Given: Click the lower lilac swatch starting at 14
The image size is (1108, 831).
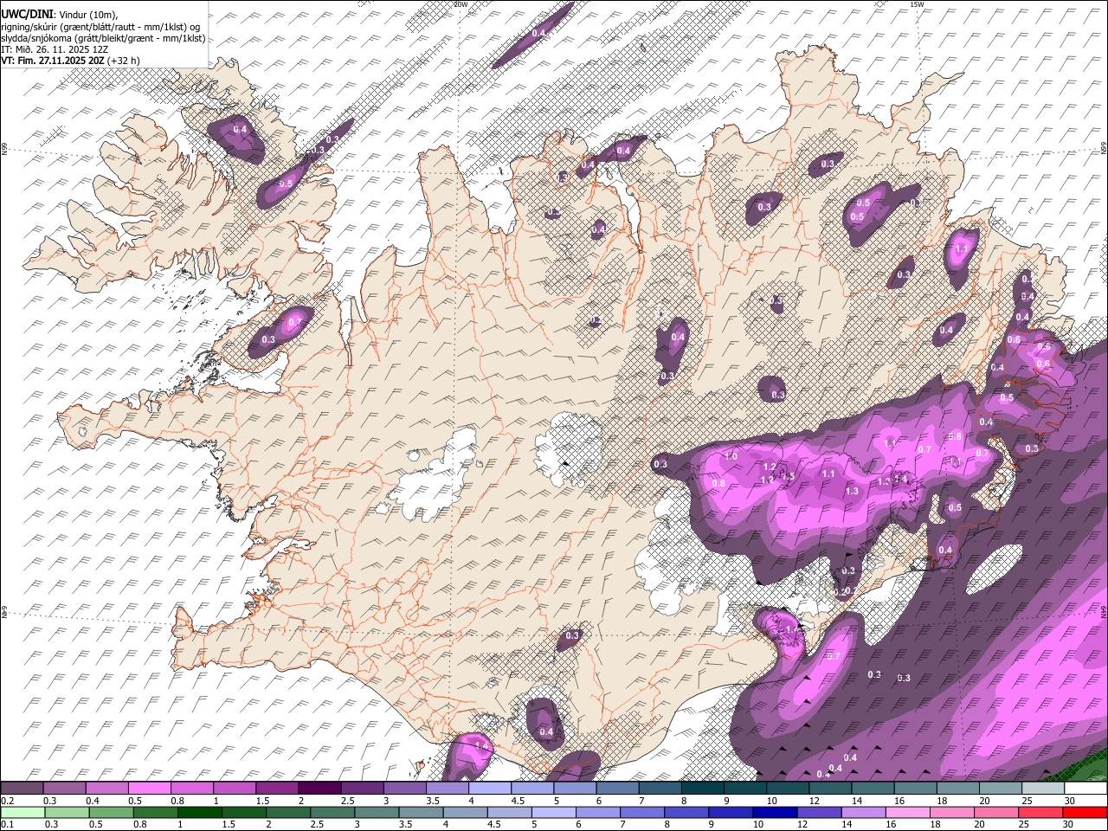Looking at the screenshot, I should (x=863, y=812).
